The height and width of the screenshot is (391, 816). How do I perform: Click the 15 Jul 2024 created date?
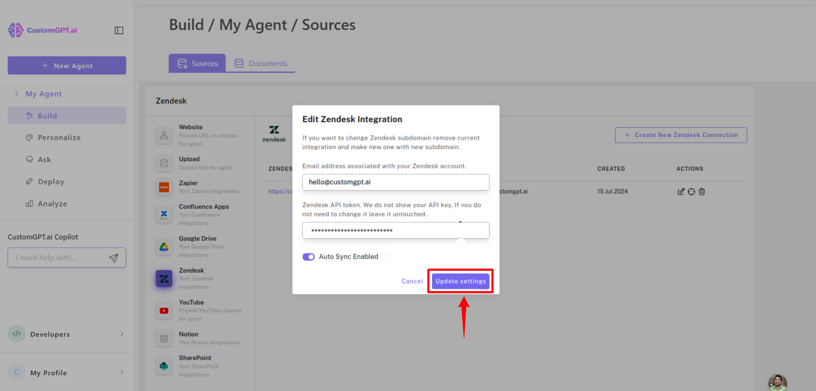[x=613, y=191]
